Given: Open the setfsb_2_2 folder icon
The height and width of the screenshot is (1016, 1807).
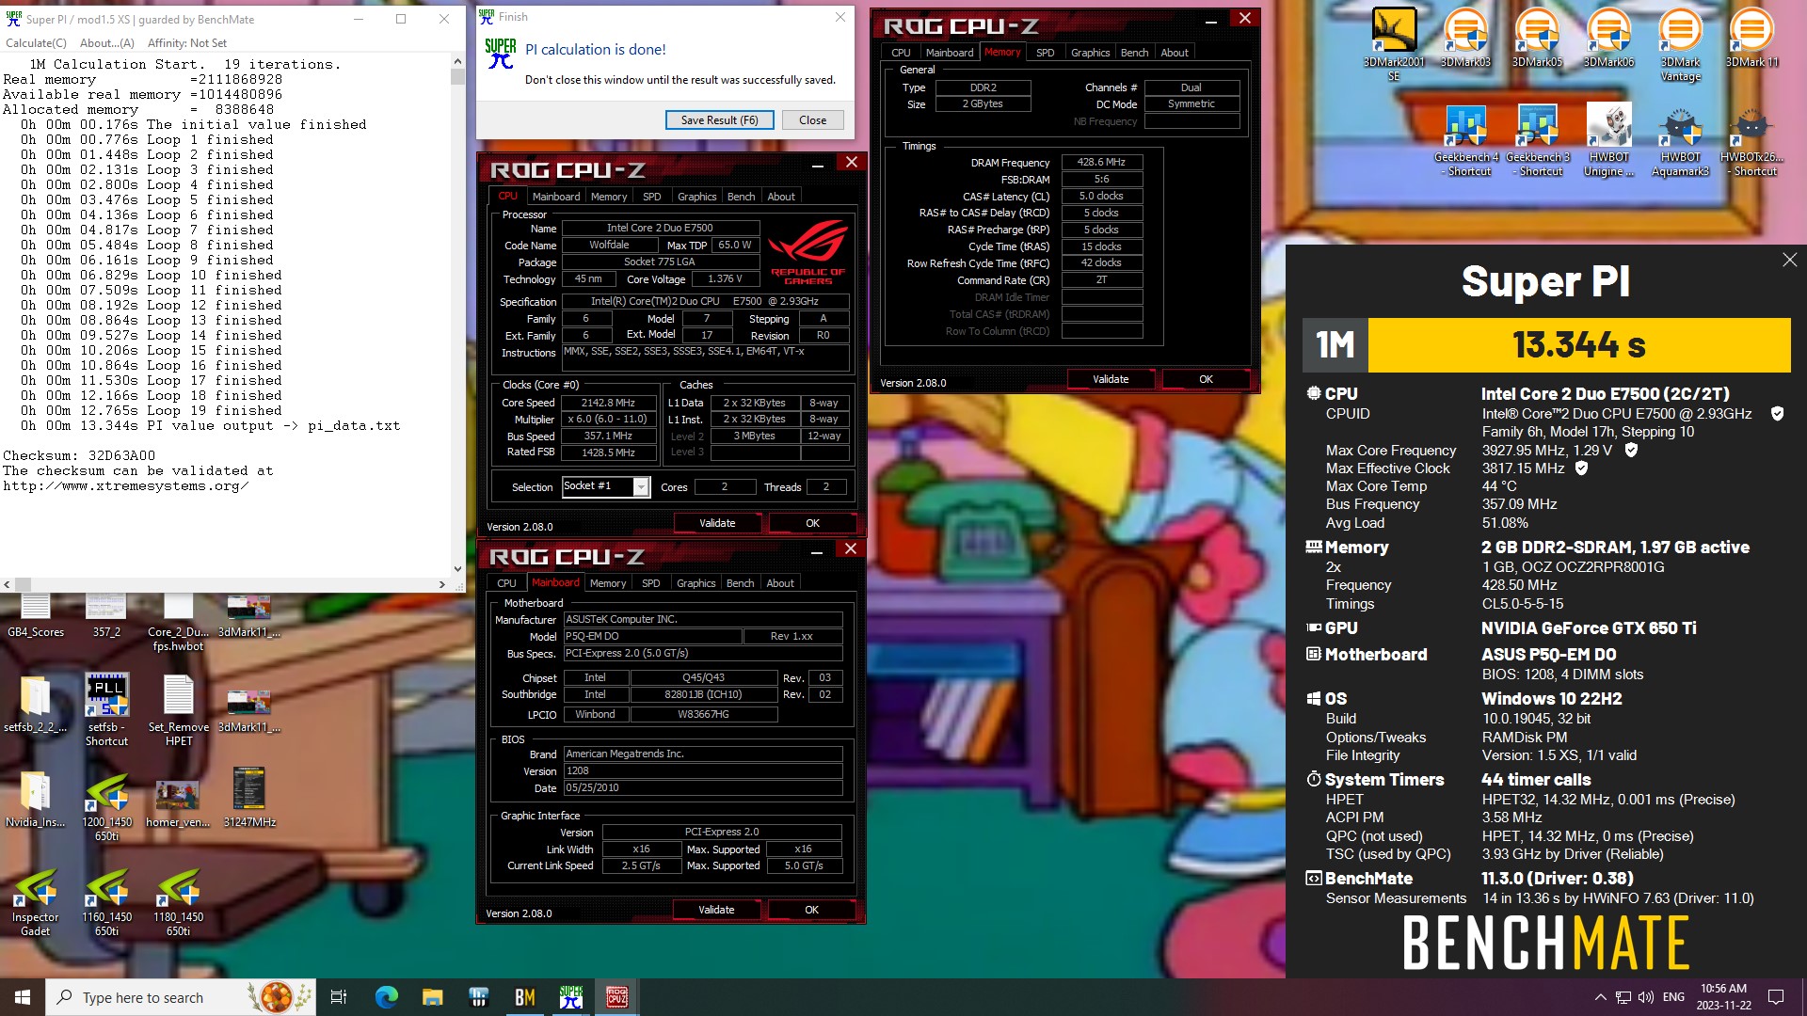Looking at the screenshot, I should pos(35,703).
